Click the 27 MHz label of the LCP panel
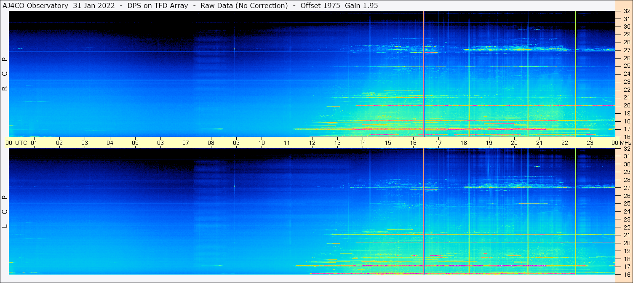The width and height of the screenshot is (633, 283). [626, 188]
